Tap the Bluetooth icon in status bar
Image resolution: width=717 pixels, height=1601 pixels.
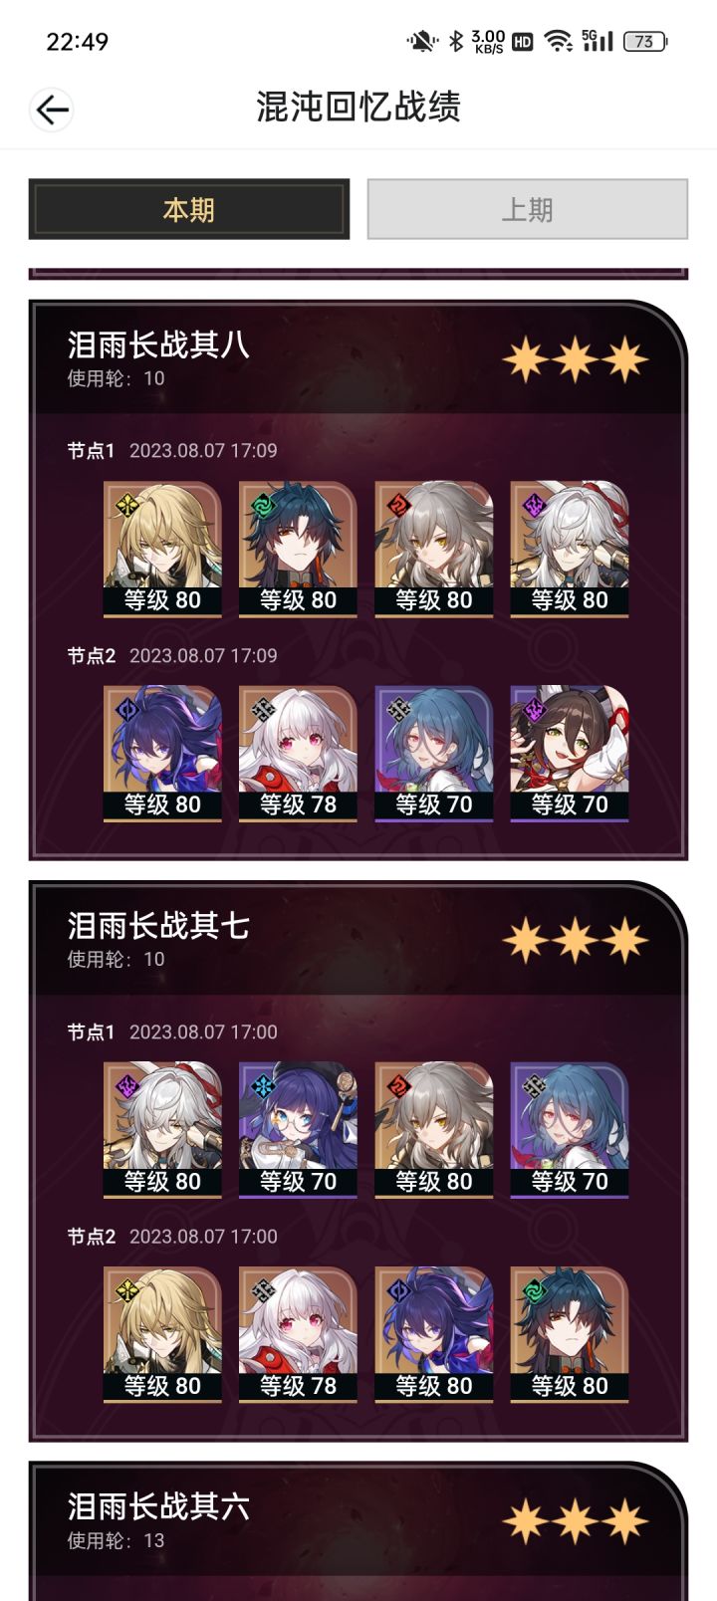456,41
